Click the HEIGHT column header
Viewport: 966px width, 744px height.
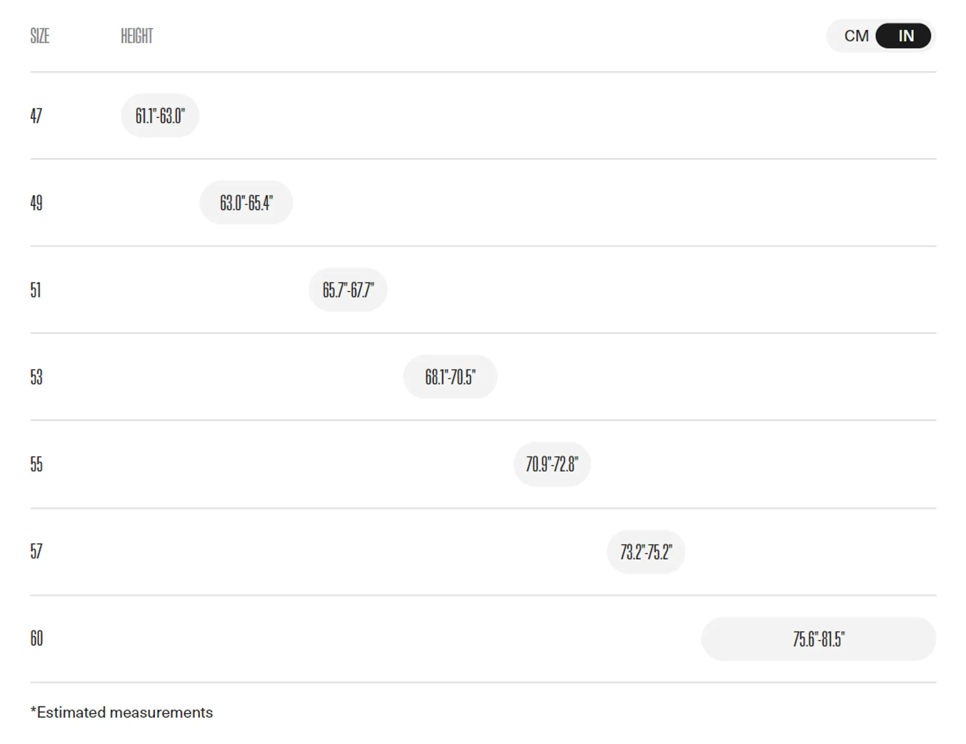point(136,36)
